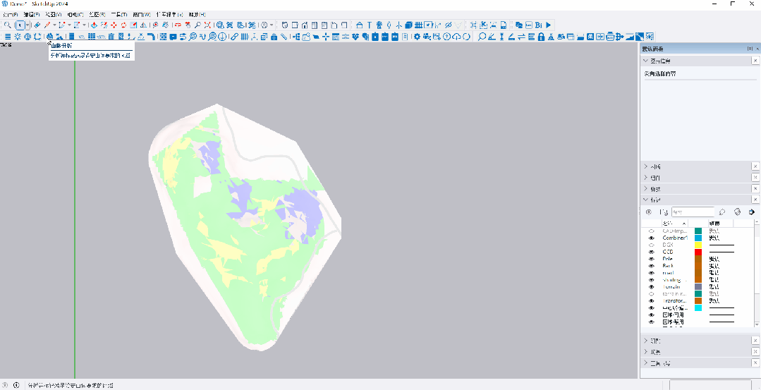This screenshot has width=761, height=390.
Task: Pick the Eraser tool
Action: tap(37, 25)
